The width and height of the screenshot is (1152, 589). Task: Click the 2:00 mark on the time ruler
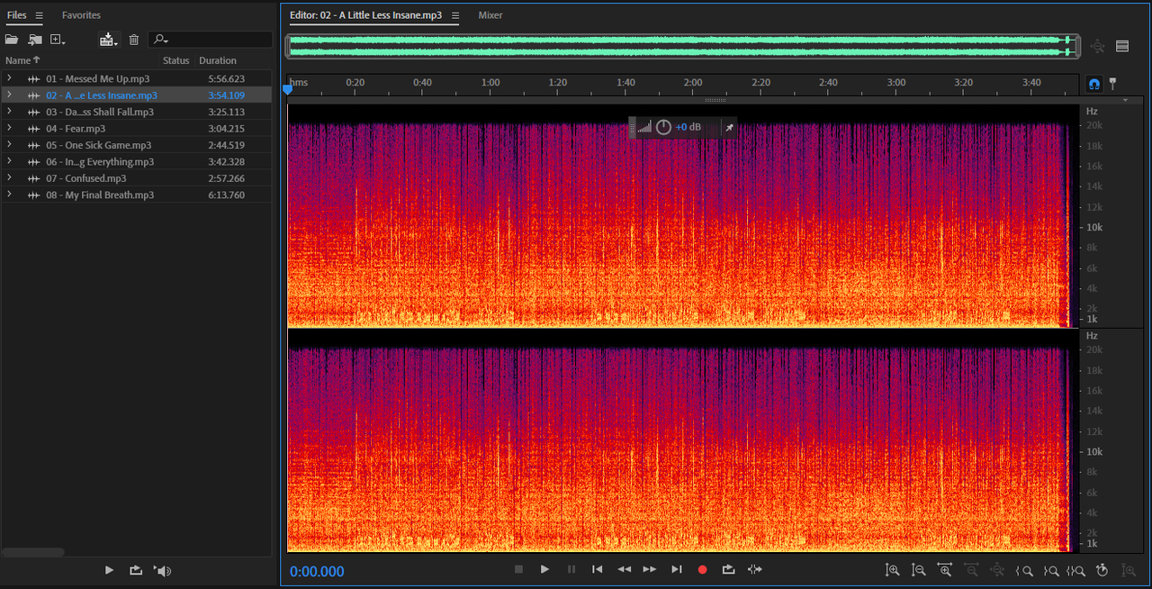[x=693, y=83]
